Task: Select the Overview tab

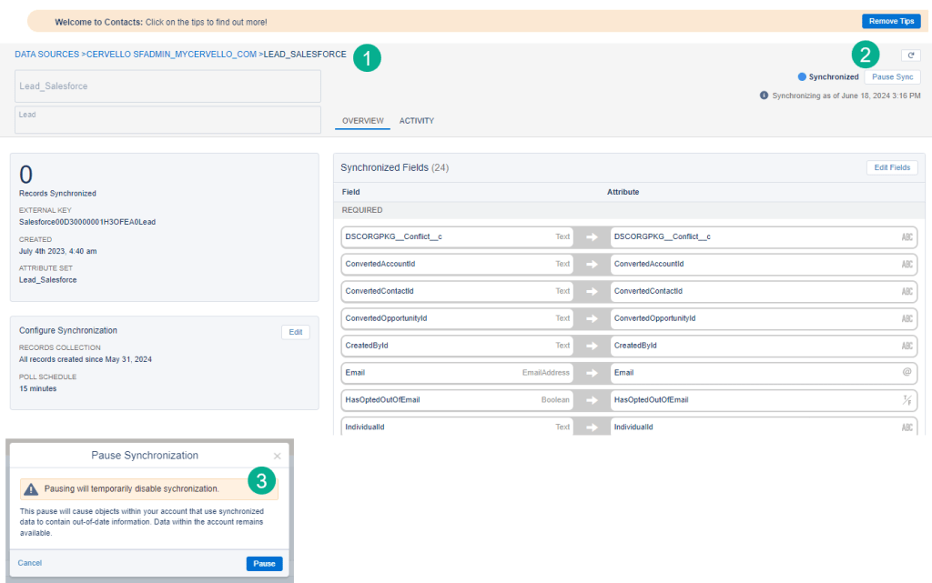Action: coord(362,121)
